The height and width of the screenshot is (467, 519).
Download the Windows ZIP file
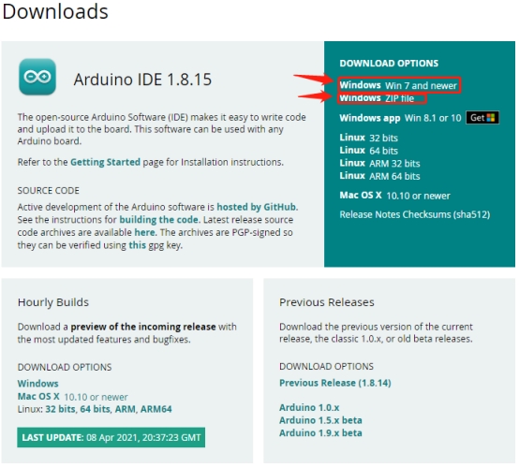pyautogui.click(x=377, y=98)
